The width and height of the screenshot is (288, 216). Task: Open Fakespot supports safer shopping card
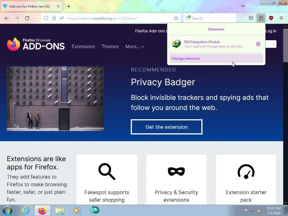107,180
